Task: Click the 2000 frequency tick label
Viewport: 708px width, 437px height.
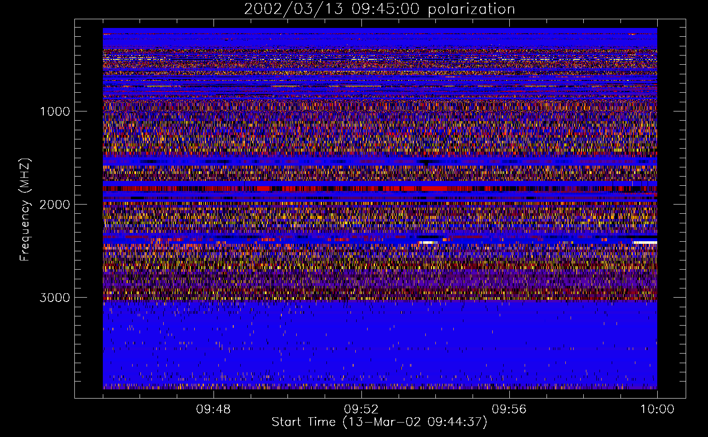Action: (55, 205)
